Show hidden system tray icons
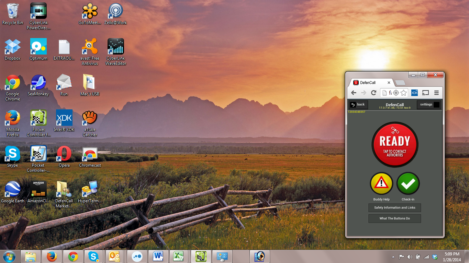469x263 pixels. coord(393,257)
